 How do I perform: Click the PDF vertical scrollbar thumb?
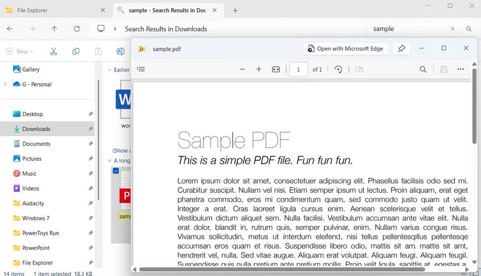tap(474, 105)
